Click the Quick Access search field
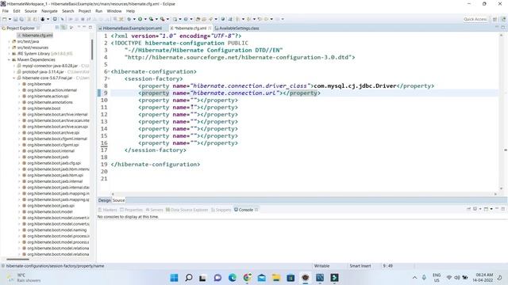 point(475,19)
